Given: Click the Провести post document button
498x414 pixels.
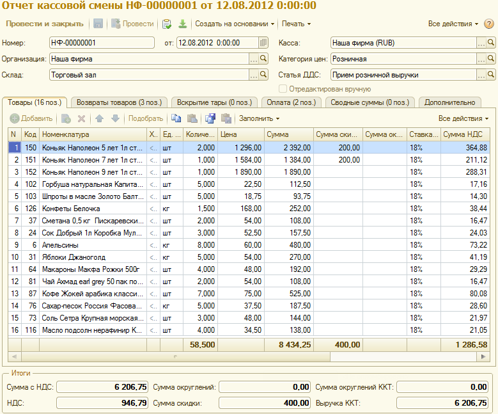Looking at the screenshot, I should [x=132, y=24].
